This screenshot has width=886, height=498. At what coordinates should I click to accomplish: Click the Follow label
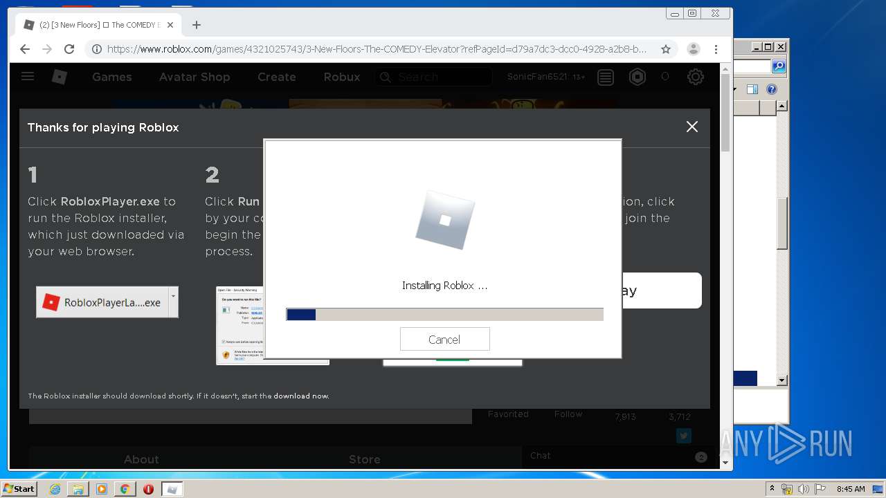[568, 414]
